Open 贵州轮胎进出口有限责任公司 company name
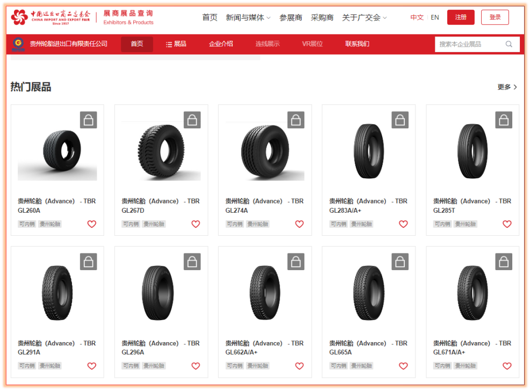Image resolution: width=530 pixels, height=391 pixels. [69, 44]
